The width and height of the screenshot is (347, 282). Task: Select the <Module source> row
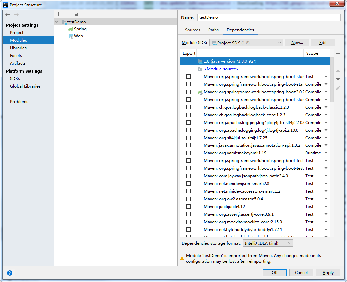tap(255, 69)
